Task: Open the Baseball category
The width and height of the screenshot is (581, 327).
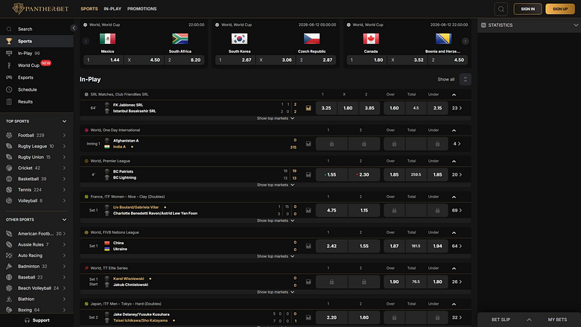Action: [36, 277]
